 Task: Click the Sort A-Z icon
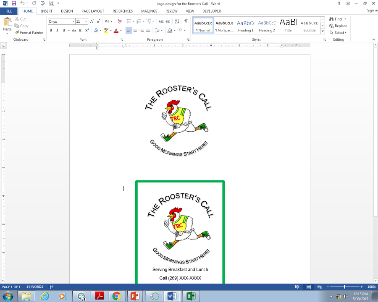click(177, 21)
